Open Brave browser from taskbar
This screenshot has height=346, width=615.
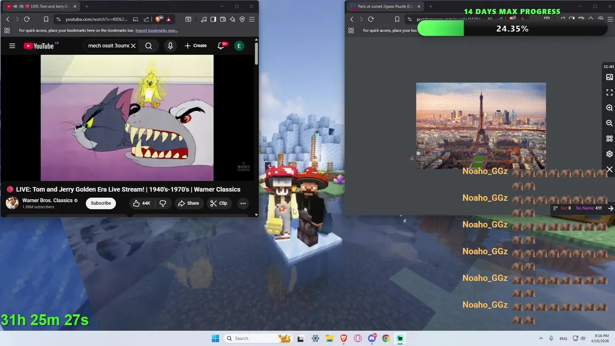pyautogui.click(x=344, y=338)
